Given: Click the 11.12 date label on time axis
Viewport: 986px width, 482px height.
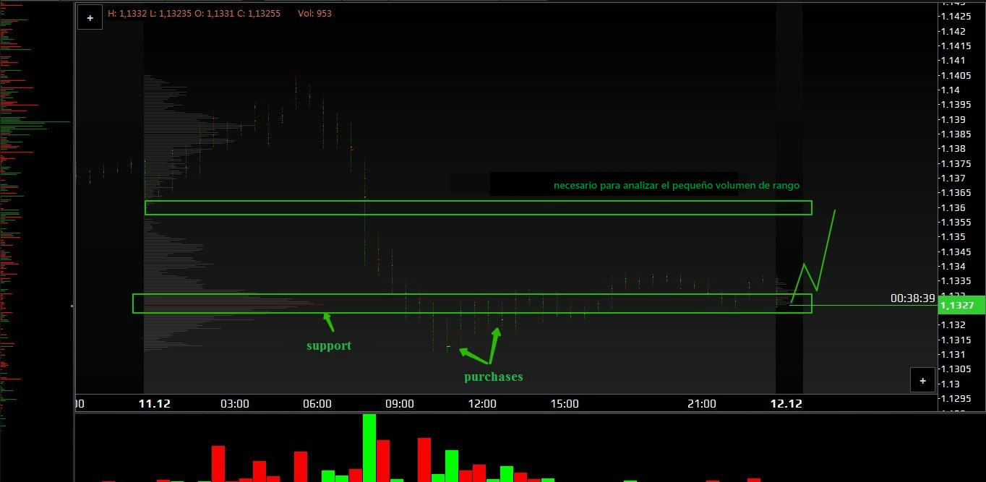Looking at the screenshot, I should coord(154,404).
